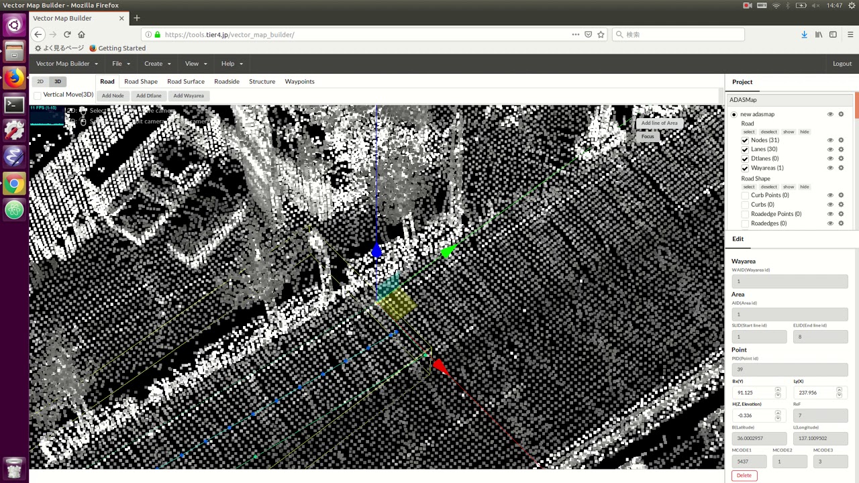
Task: Click Logout link
Action: [x=842, y=64]
